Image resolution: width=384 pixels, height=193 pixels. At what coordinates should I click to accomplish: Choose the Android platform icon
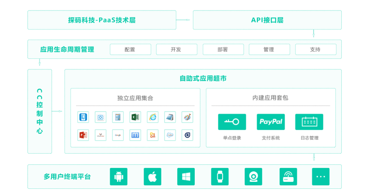pyautogui.click(x=119, y=176)
